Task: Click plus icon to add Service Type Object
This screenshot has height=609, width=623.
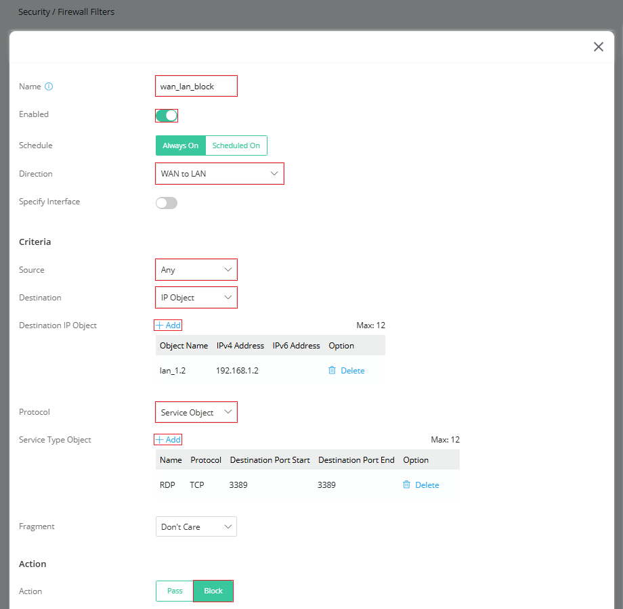Action: [159, 439]
